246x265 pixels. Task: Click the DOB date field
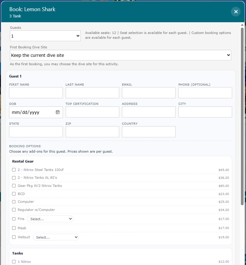(36, 112)
